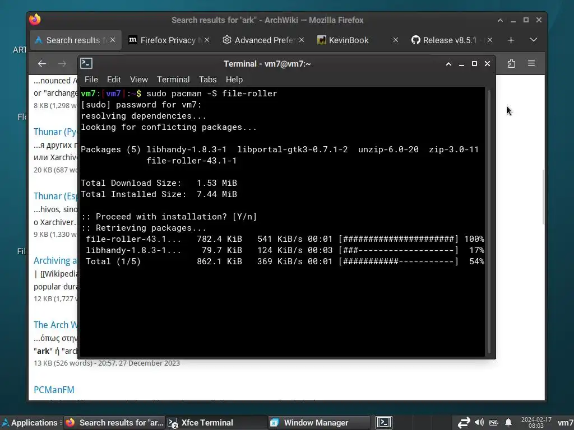The image size is (574, 430).
Task: Open Archiving a... result link
Action: (55, 260)
